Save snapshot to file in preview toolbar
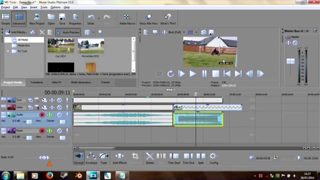Viewport: 320px width, 180px height. 211,32
